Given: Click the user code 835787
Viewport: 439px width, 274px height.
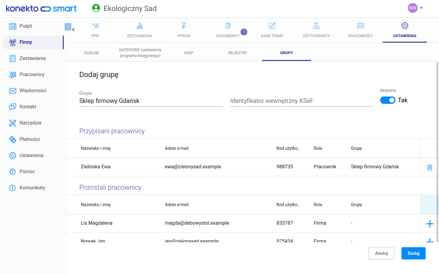Looking at the screenshot, I should pyautogui.click(x=285, y=223).
